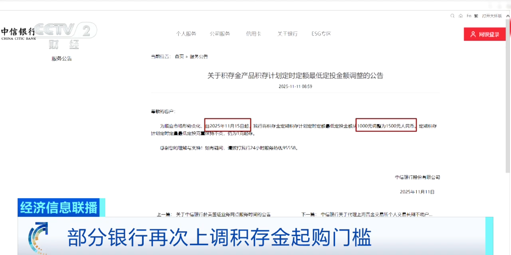Enable accessibility mode via 打开关怀版
This screenshot has width=511, height=255.
pos(492,16)
